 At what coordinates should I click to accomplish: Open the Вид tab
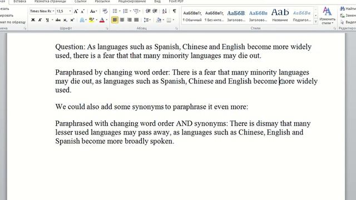[x=157, y=1]
